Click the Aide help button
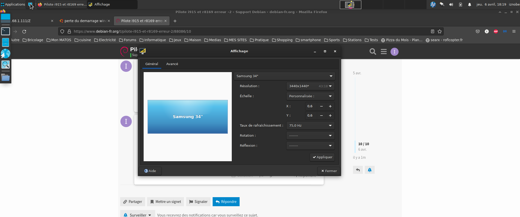The width and height of the screenshot is (520, 217). [150, 171]
